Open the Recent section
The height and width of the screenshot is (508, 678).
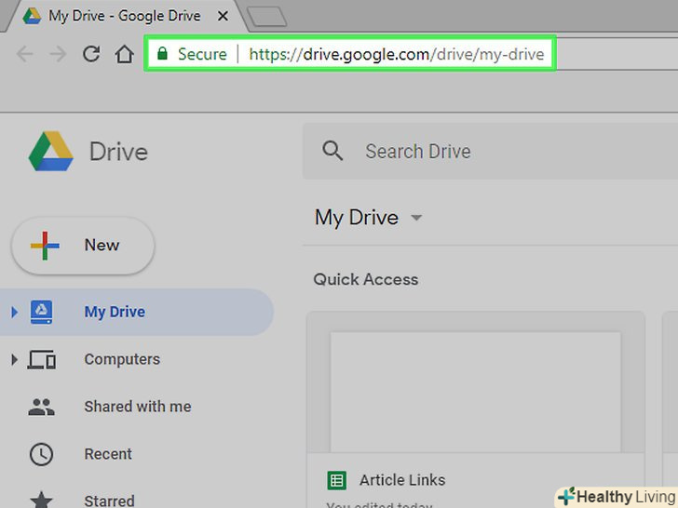point(108,454)
